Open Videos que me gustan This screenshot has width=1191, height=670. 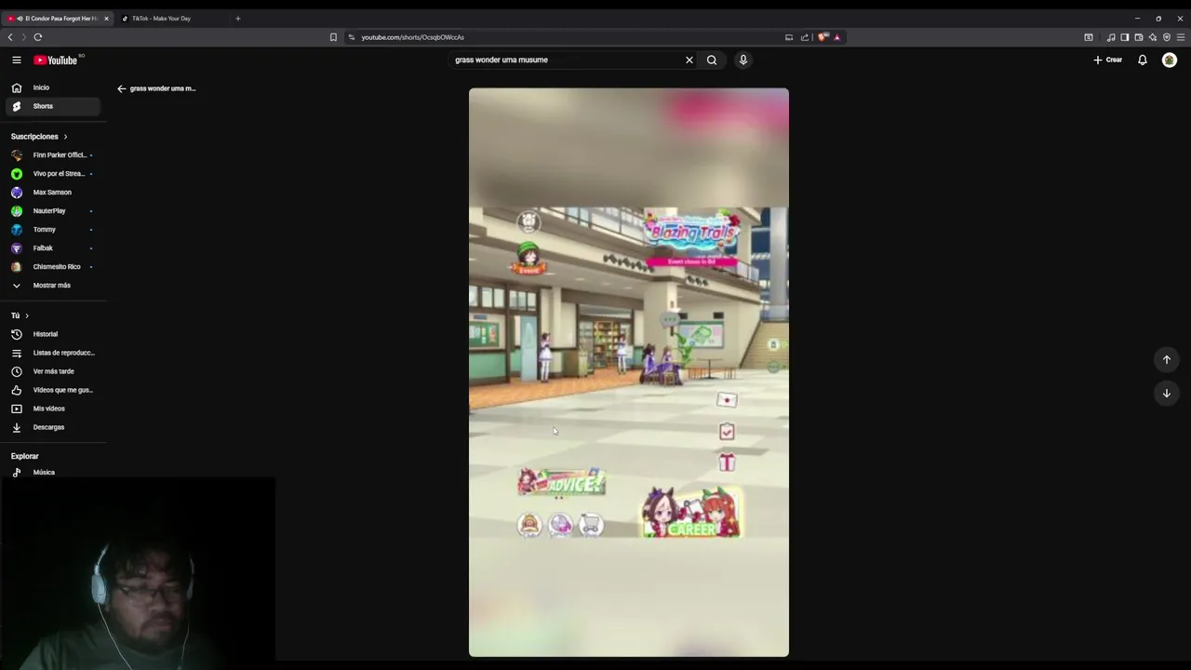coord(53,390)
